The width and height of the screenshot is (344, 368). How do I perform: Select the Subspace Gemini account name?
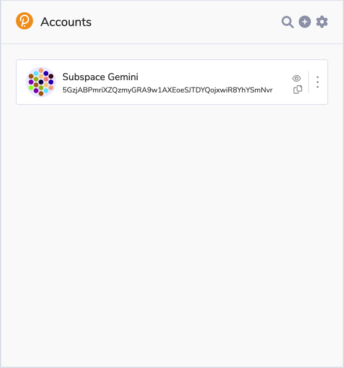(100, 77)
